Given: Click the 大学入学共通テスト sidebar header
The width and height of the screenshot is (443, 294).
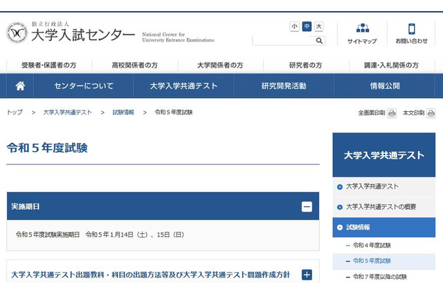Looking at the screenshot, I should click(x=384, y=155).
